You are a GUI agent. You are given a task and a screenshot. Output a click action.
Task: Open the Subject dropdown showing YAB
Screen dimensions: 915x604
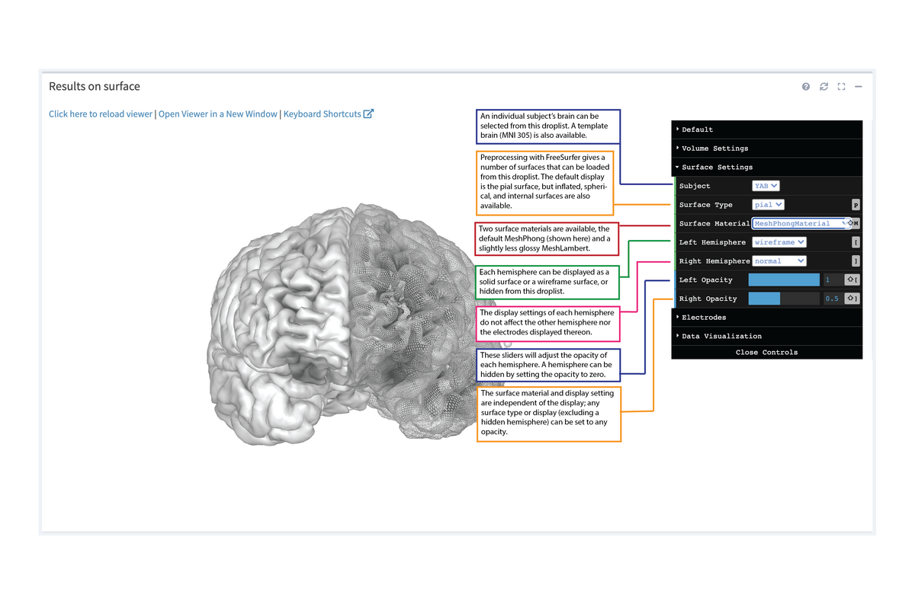[x=765, y=185]
